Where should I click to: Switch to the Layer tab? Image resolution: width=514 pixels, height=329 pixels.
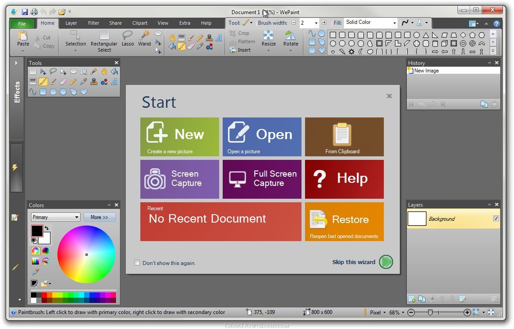point(71,23)
